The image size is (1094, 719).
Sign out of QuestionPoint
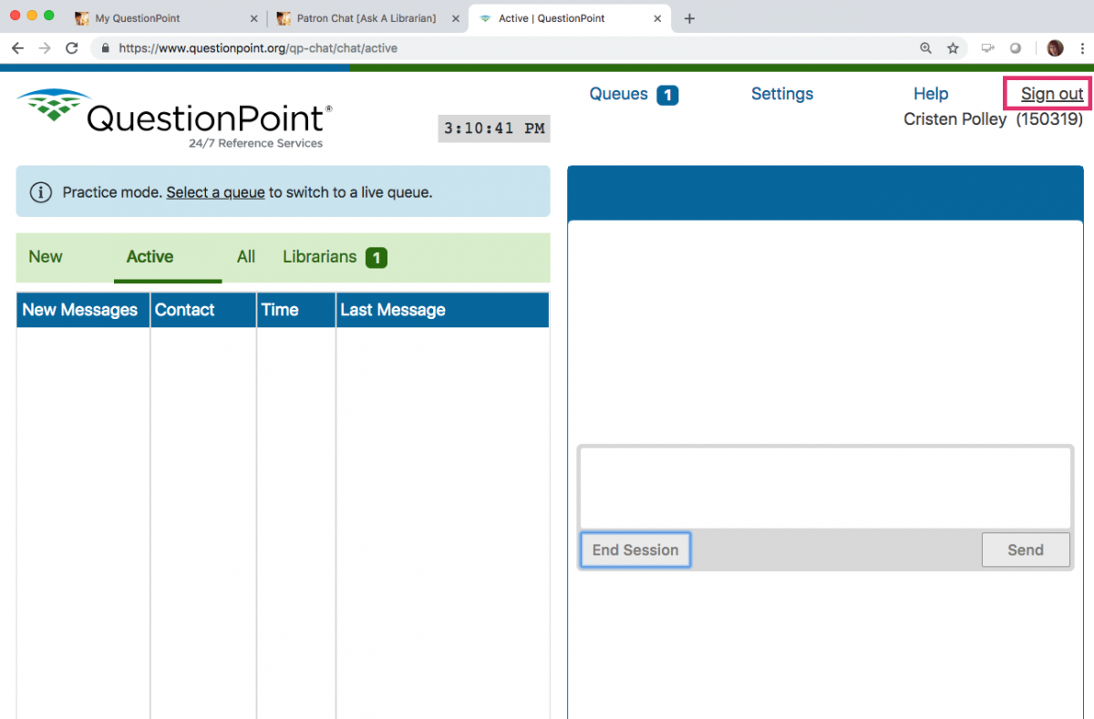[x=1051, y=94]
